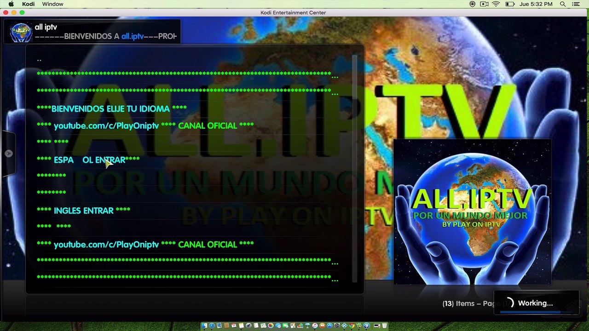Open Messages in the dock
The width and height of the screenshot is (589, 331).
point(278,325)
